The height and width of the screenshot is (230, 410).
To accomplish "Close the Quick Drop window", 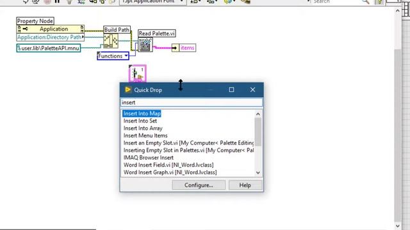I will [x=252, y=89].
